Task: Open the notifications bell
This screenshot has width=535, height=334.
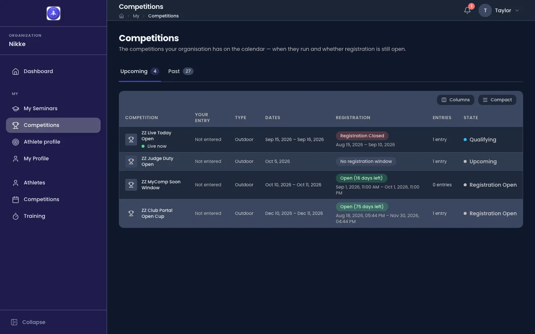Action: (x=467, y=10)
